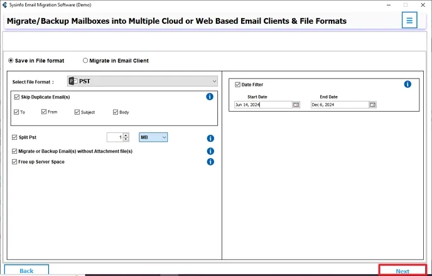Toggle the Free up Server Space checkbox

coord(14,162)
